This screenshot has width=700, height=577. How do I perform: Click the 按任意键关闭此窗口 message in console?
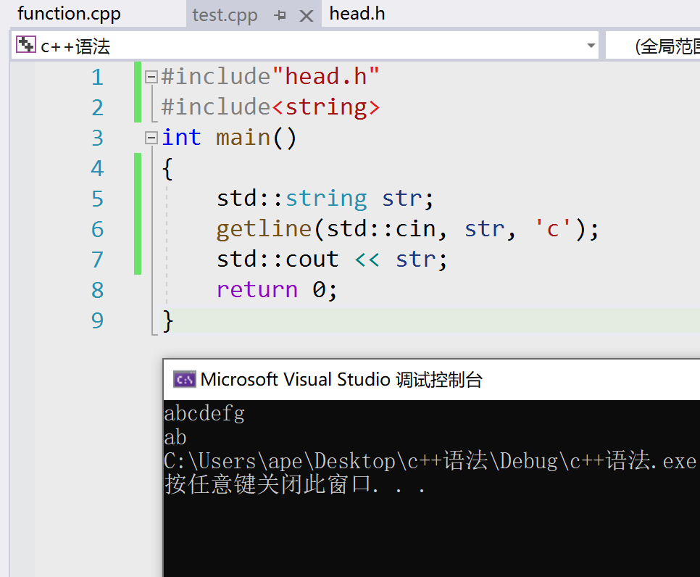tap(295, 484)
